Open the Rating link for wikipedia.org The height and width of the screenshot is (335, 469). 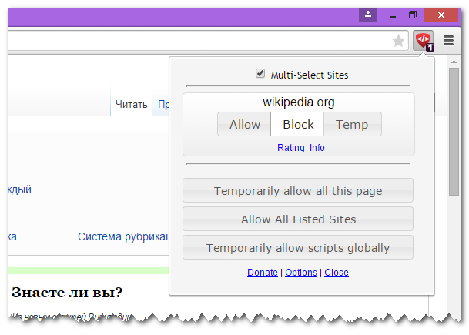click(x=291, y=147)
